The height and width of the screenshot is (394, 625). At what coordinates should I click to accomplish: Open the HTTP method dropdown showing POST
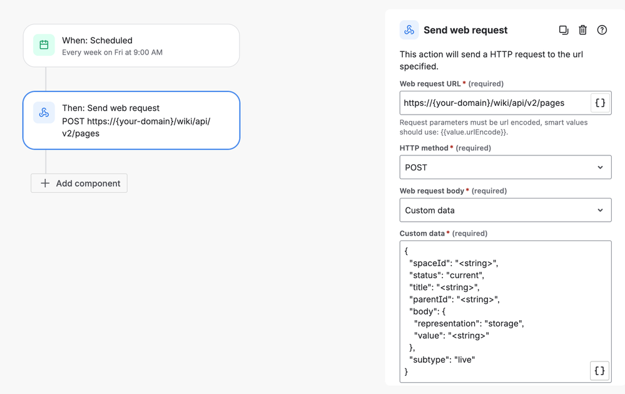pos(505,167)
